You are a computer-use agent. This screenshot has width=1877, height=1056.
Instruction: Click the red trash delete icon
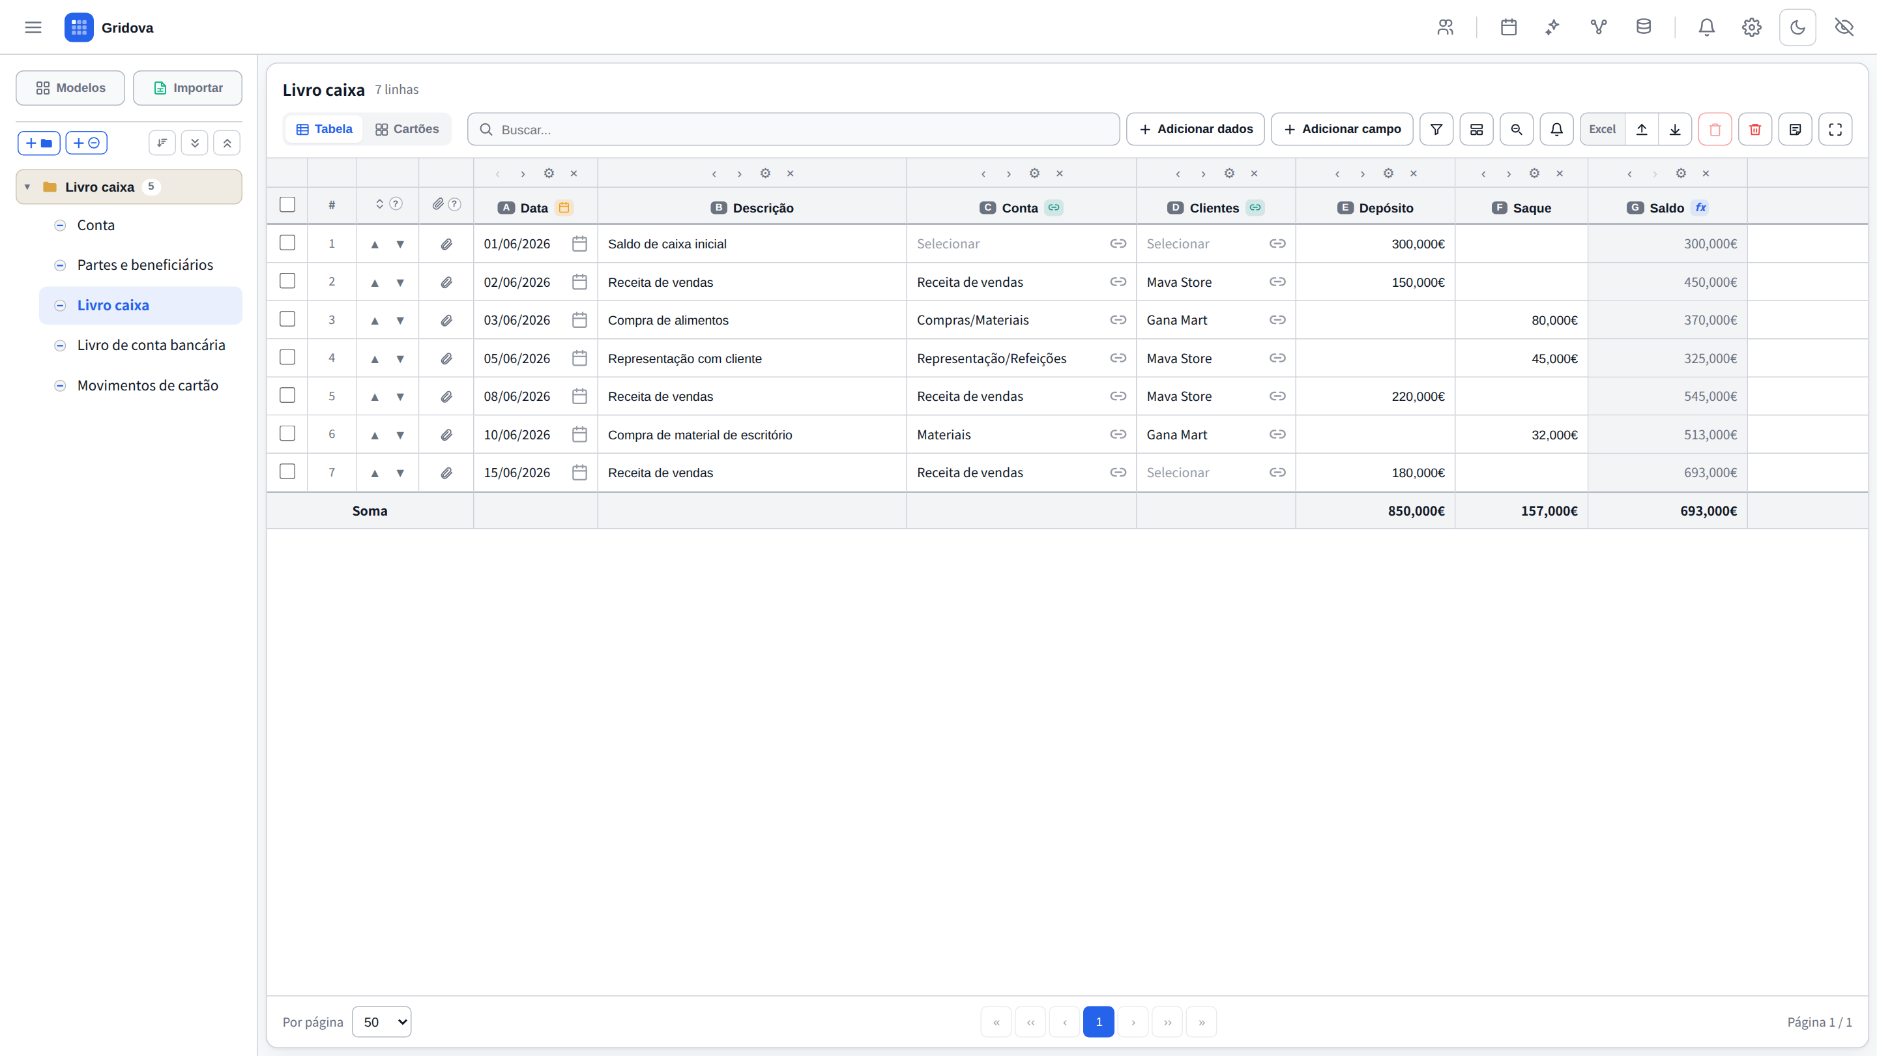pyautogui.click(x=1754, y=129)
